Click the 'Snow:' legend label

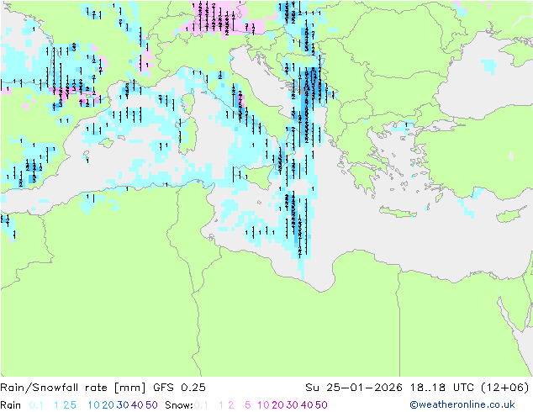(x=179, y=405)
